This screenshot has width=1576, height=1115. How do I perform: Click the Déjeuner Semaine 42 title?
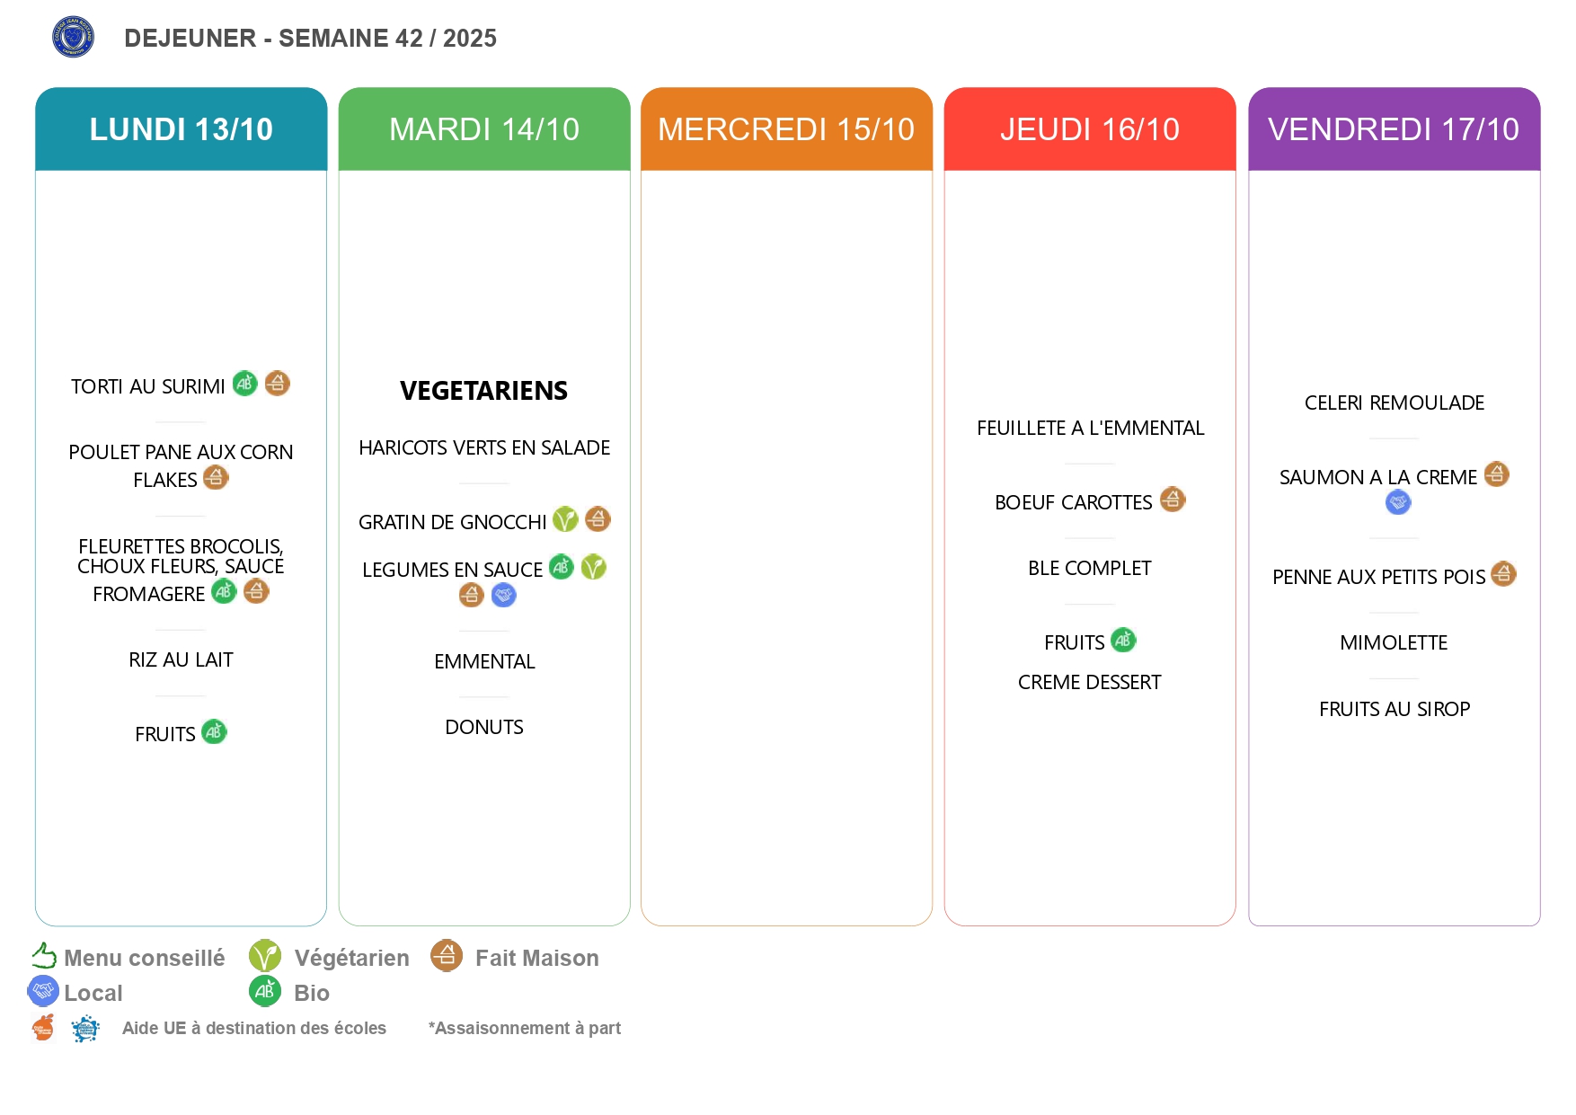pos(310,38)
